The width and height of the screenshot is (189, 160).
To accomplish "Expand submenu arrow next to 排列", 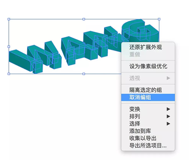I will 169,117.
